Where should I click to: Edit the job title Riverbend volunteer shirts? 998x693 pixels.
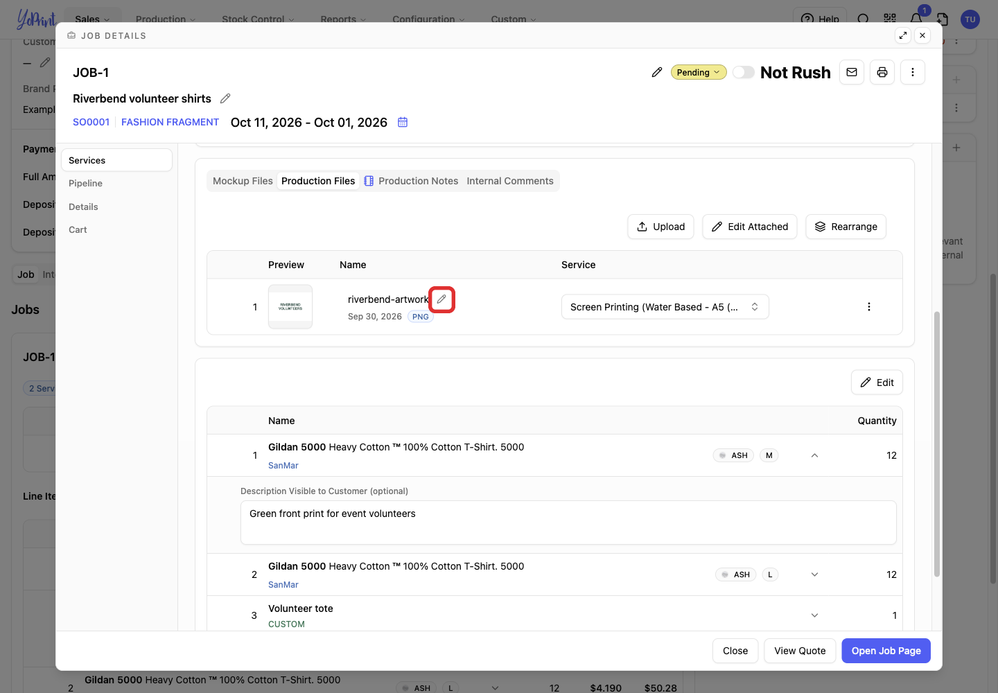pos(225,98)
